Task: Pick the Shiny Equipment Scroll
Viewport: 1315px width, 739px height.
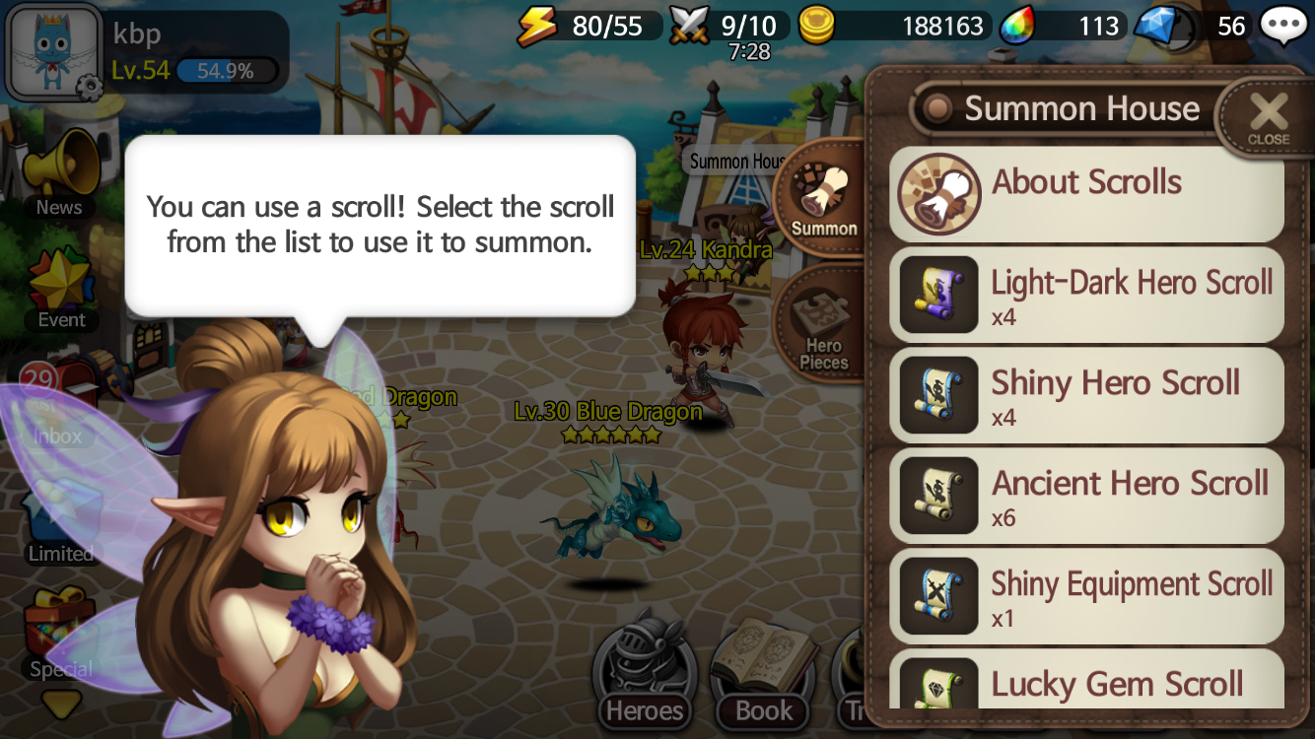Action: 1086,596
